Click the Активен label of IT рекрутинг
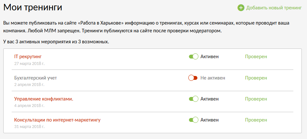The height and width of the screenshot is (139, 307). [209, 57]
